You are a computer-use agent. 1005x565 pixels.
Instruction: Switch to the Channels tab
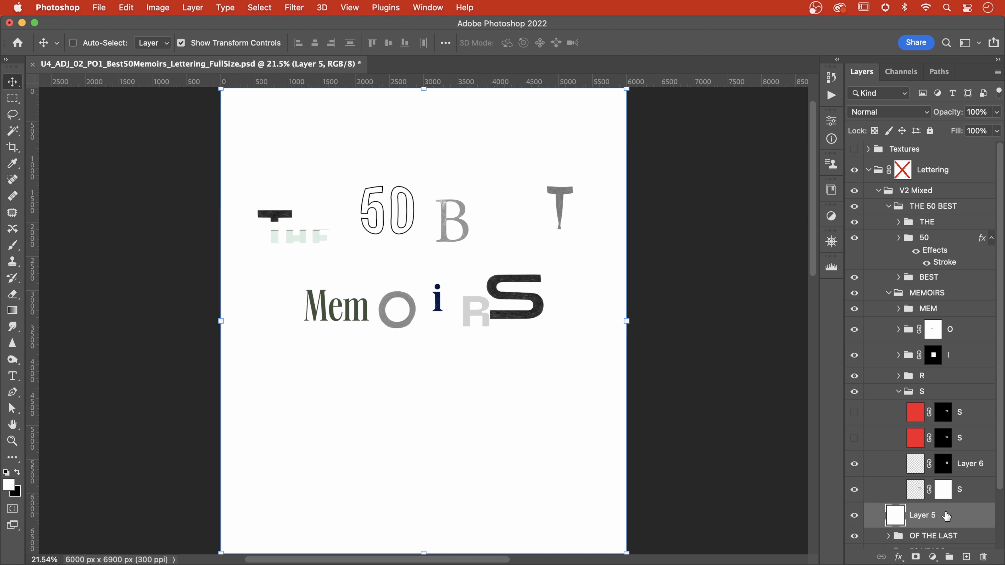(x=901, y=72)
